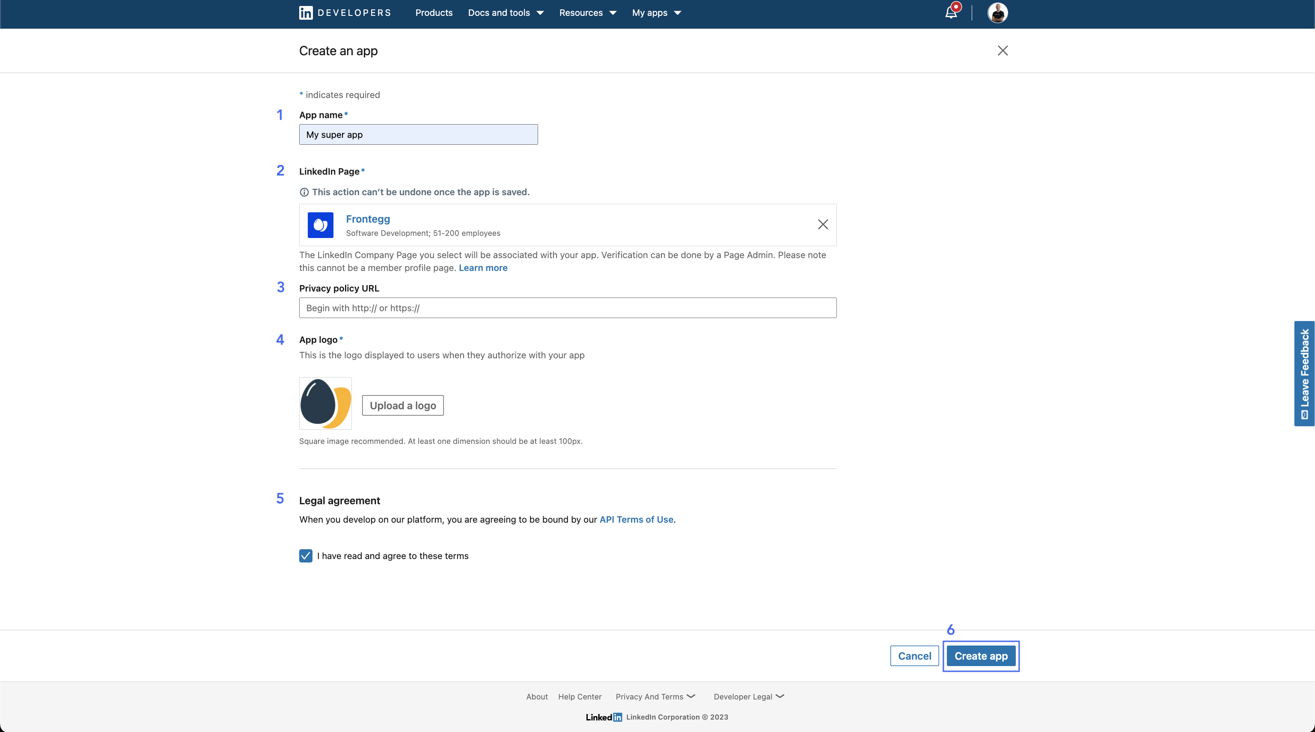Expand Developer Legal in footer
Screen dimensions: 1315x732
click(x=749, y=697)
